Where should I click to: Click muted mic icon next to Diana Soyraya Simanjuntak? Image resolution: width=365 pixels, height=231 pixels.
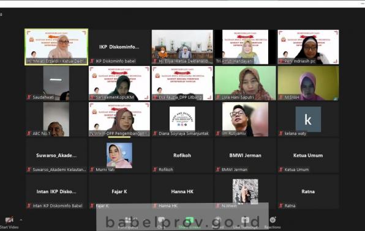(155, 133)
